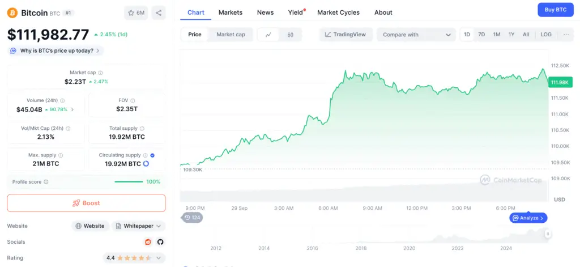580x267 pixels.
Task: Open the Reddit social link icon
Action: (x=148, y=242)
